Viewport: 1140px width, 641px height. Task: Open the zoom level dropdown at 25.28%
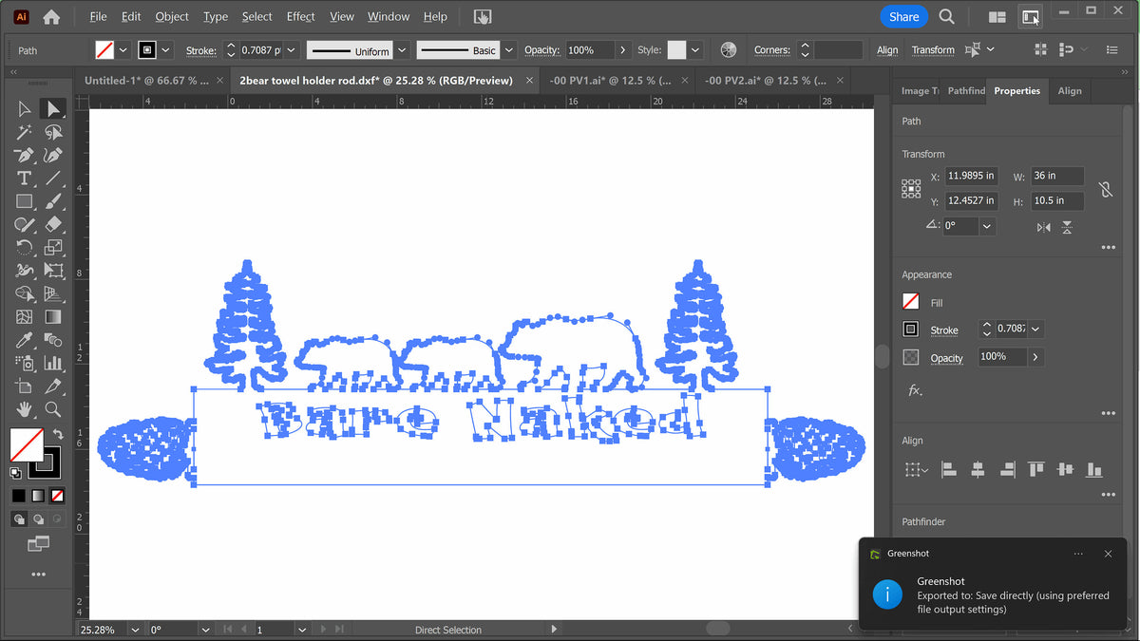[135, 630]
